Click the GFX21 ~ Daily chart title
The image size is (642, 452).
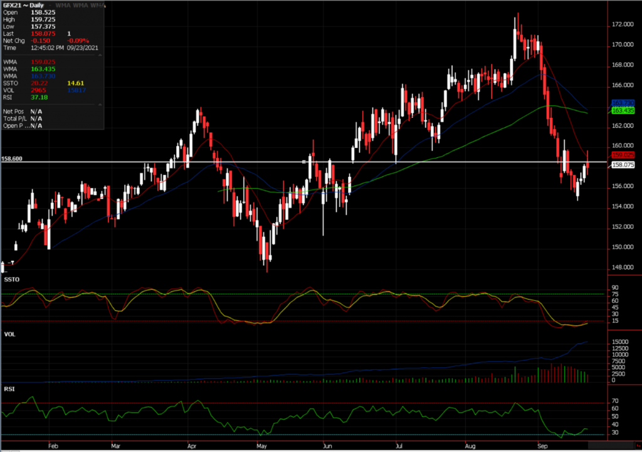point(24,5)
